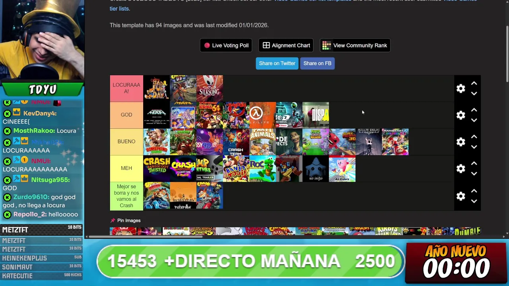This screenshot has height=286, width=509.
Task: Select Super Mario Strikers in unranked image strip
Action: 202,231
